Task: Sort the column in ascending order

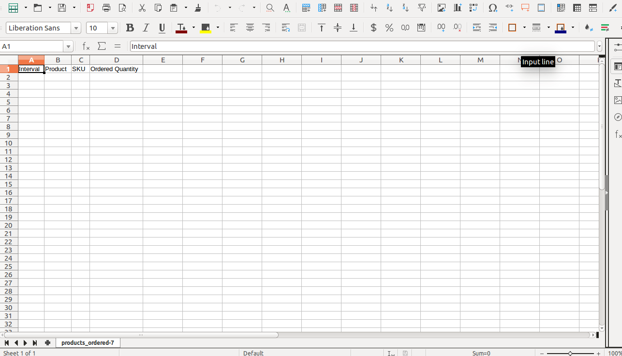Action: [x=390, y=8]
